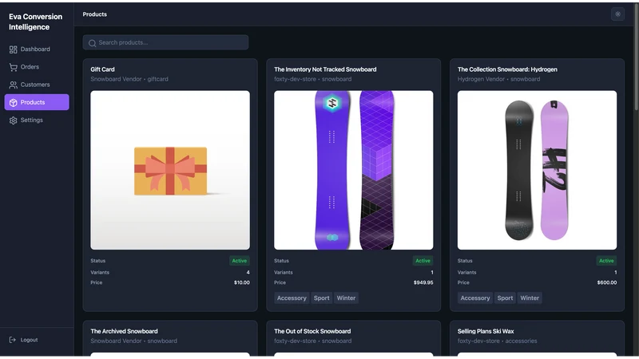The height and width of the screenshot is (359, 639).
Task: Click Active badge on Inventory Not Tracked Snowboard
Action: [423, 261]
